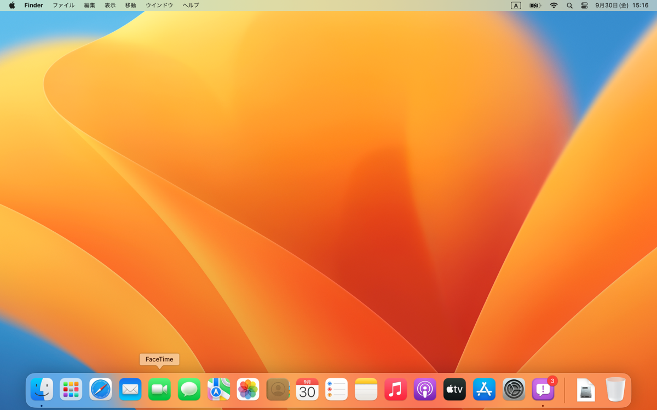Image resolution: width=657 pixels, height=410 pixels.
Task: Open Launchpad from the Dock
Action: (x=71, y=390)
